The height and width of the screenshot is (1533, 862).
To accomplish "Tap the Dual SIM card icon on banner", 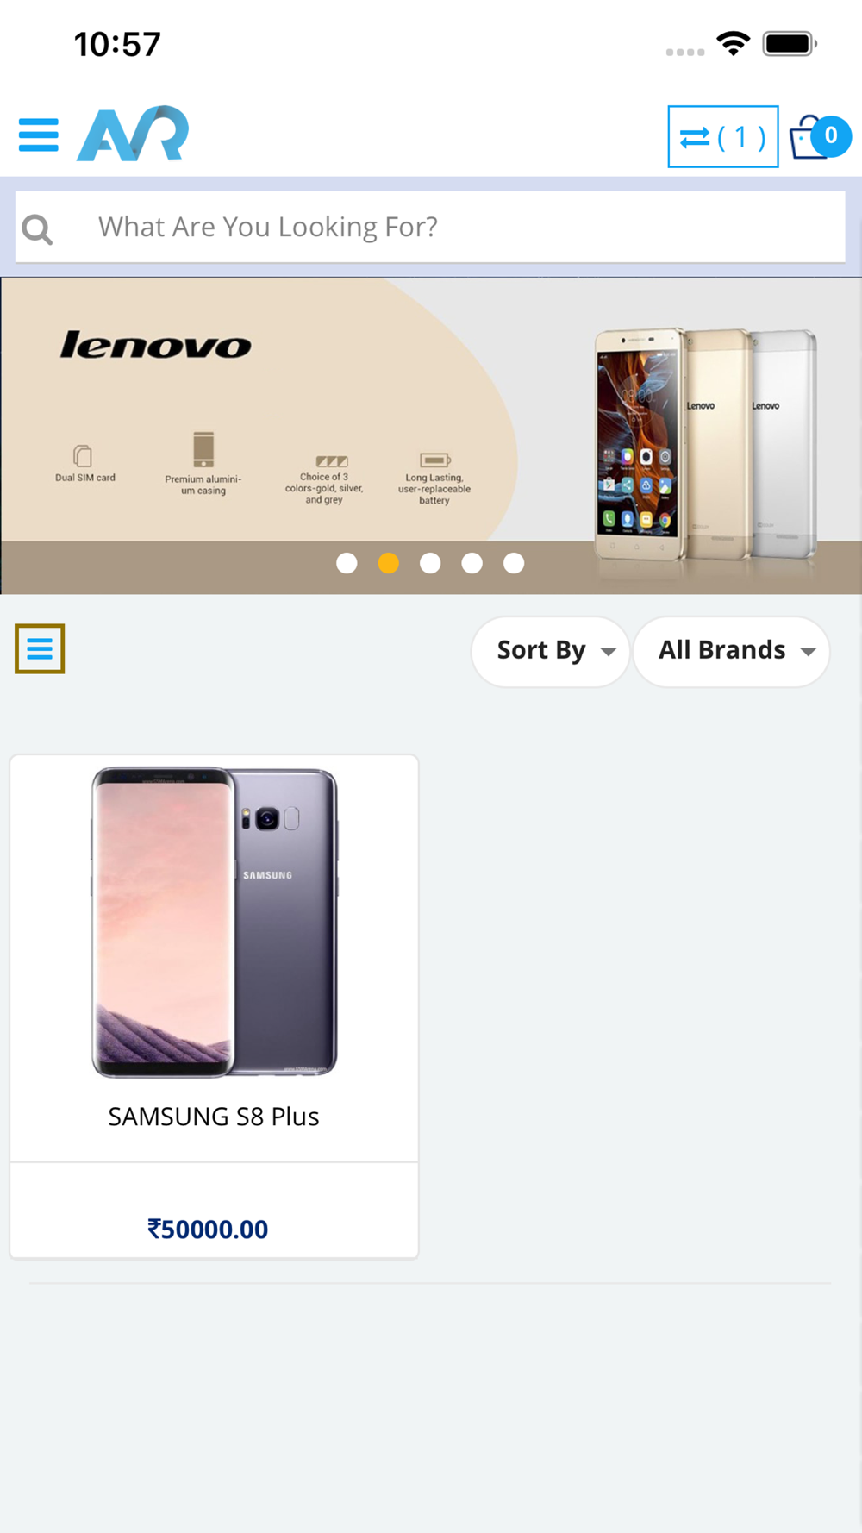I will coord(83,455).
